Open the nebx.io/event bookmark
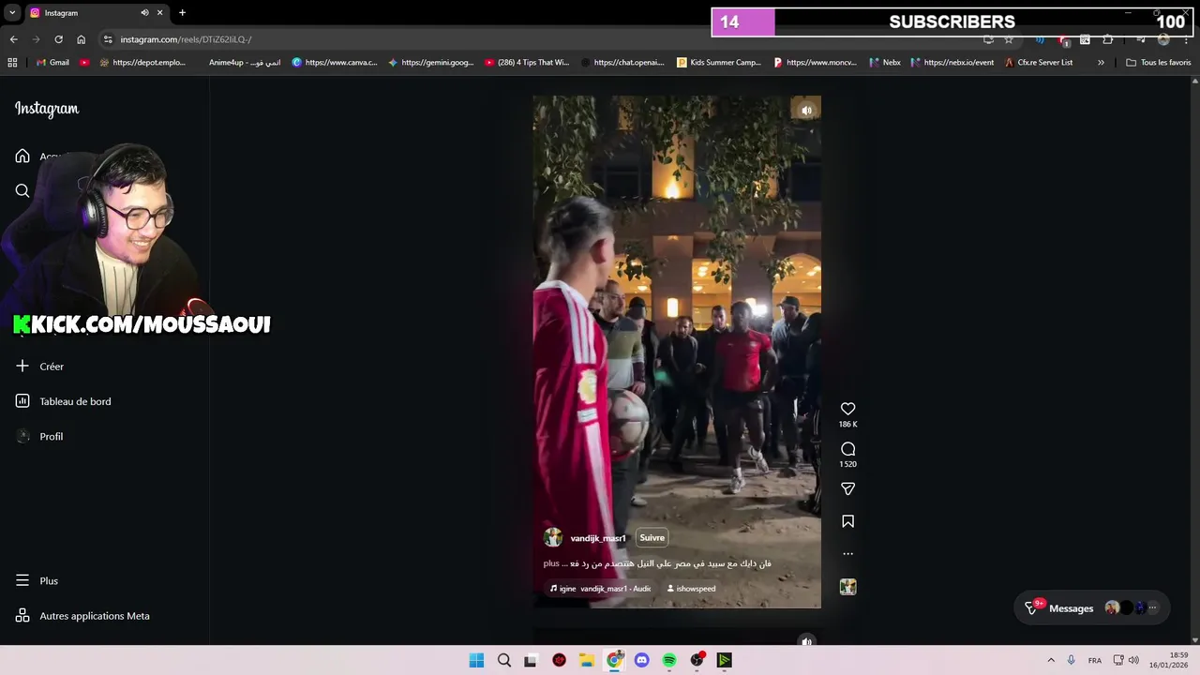This screenshot has width=1200, height=675. (952, 63)
